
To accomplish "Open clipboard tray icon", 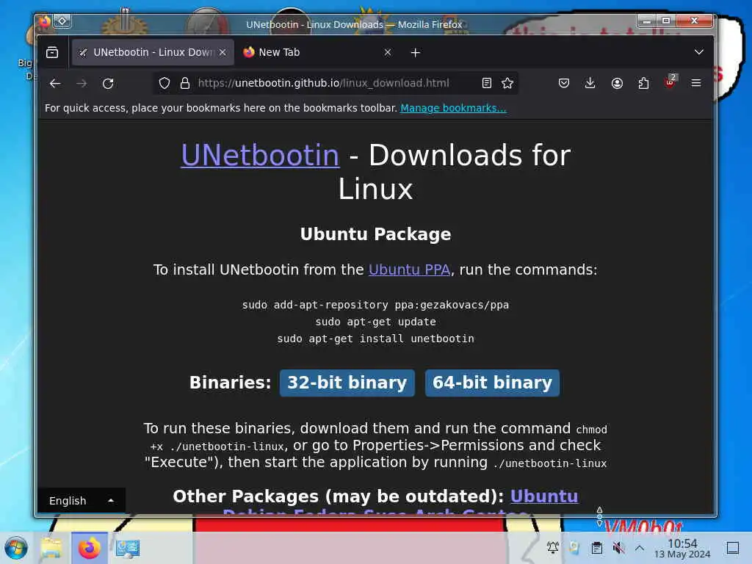I will click(x=596, y=548).
